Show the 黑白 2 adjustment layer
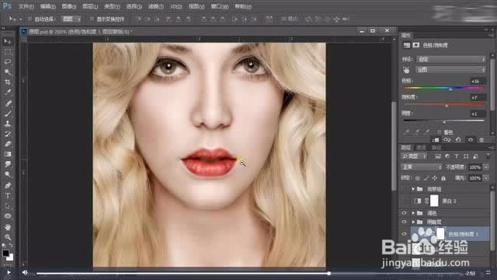The height and width of the screenshot is (280, 497). (x=404, y=201)
